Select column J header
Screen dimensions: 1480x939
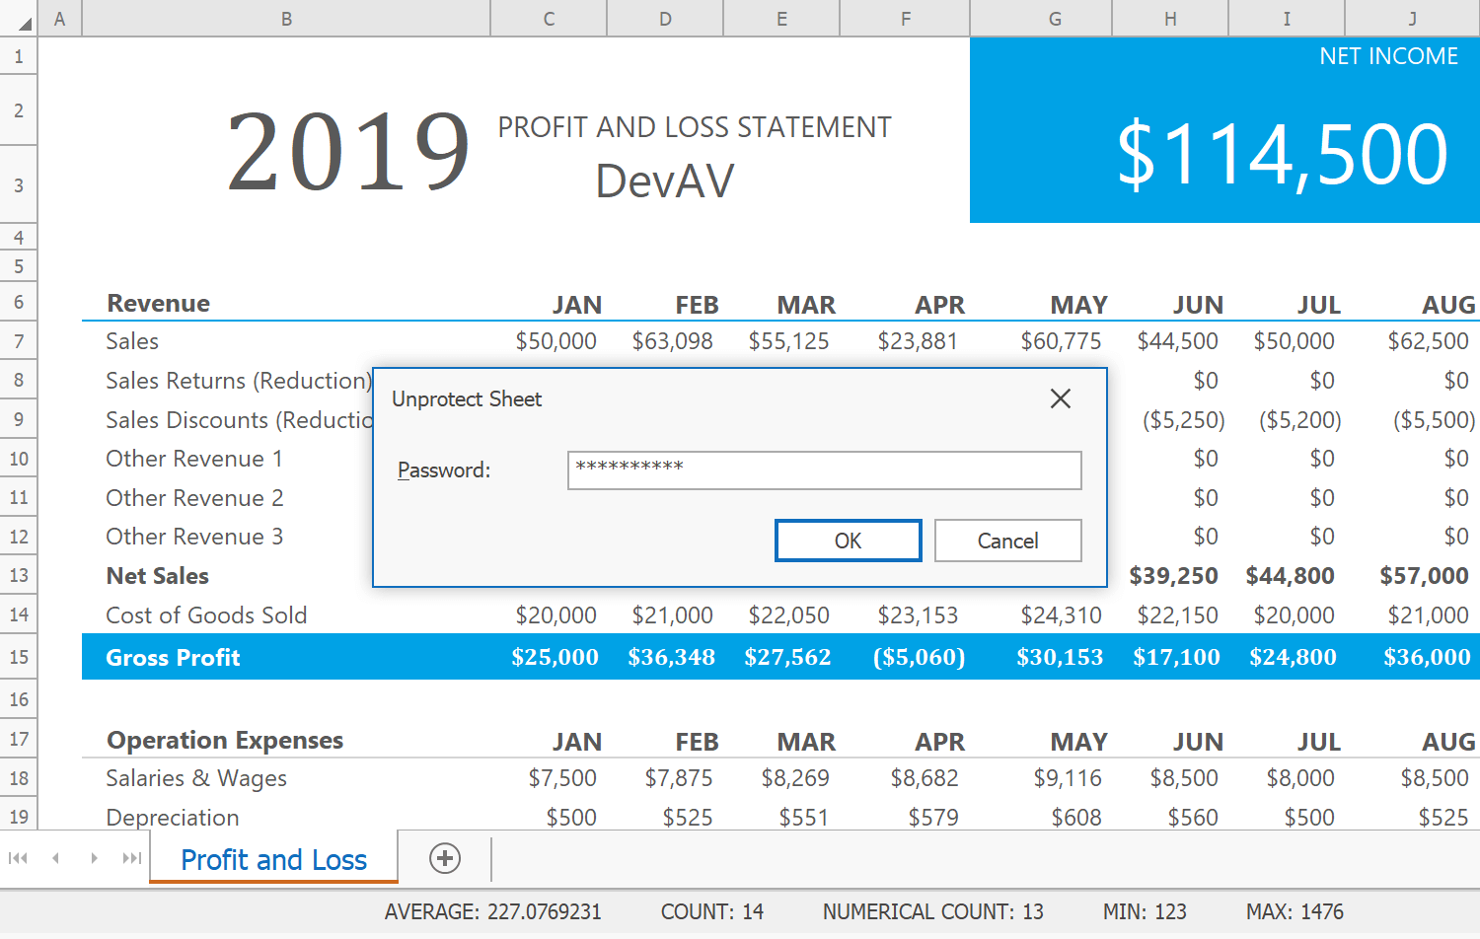[1411, 18]
